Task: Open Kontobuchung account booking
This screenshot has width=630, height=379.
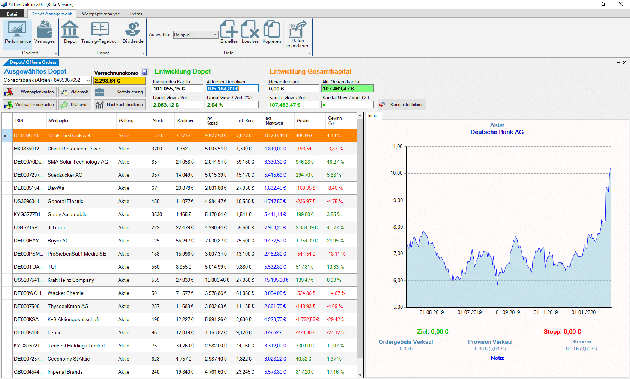Action: 120,92
